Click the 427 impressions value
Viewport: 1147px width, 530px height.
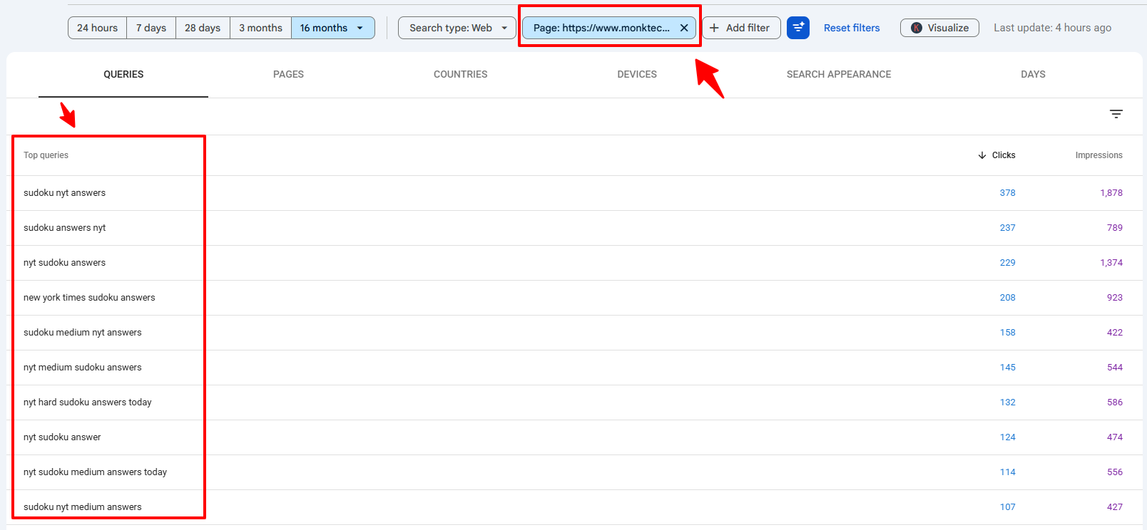(x=1115, y=507)
